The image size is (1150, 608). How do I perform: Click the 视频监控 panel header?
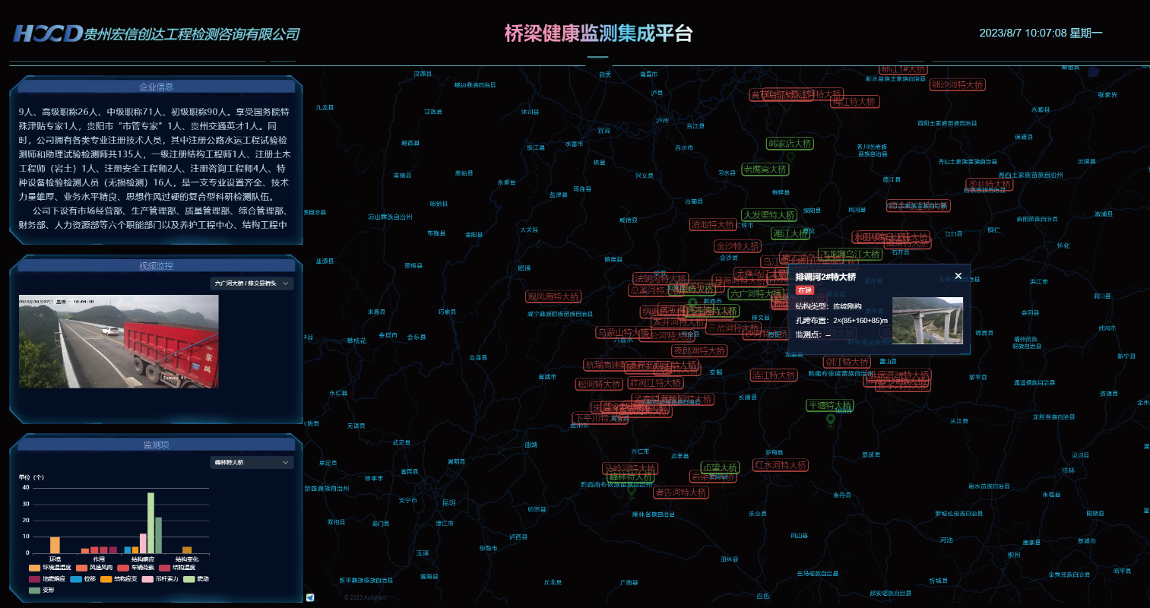(156, 266)
